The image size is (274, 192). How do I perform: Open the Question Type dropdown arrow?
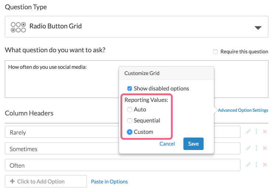point(258,28)
